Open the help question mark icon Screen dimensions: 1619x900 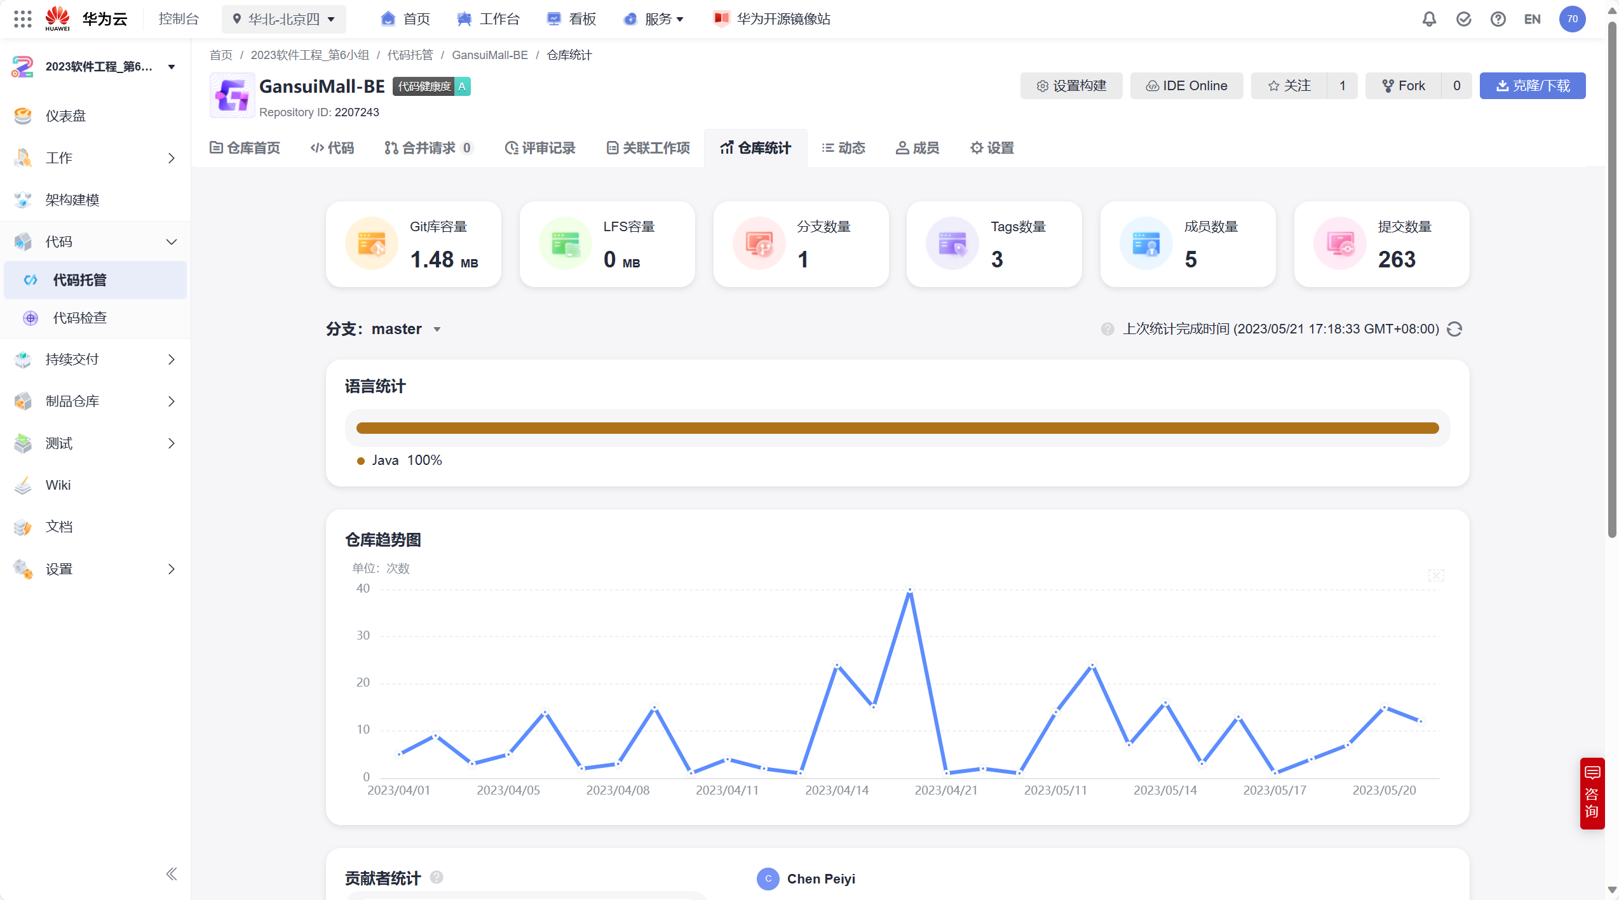(x=1498, y=19)
